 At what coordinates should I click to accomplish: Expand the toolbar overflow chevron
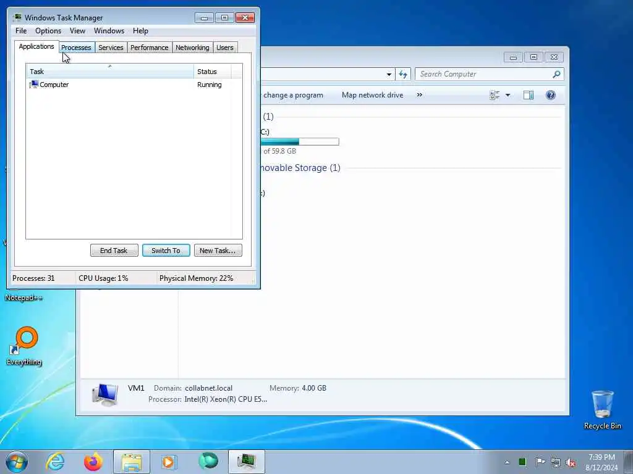[420, 95]
